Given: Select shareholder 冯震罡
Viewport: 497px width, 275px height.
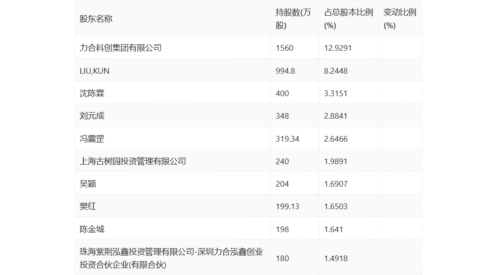Looking at the screenshot, I should (x=92, y=139).
